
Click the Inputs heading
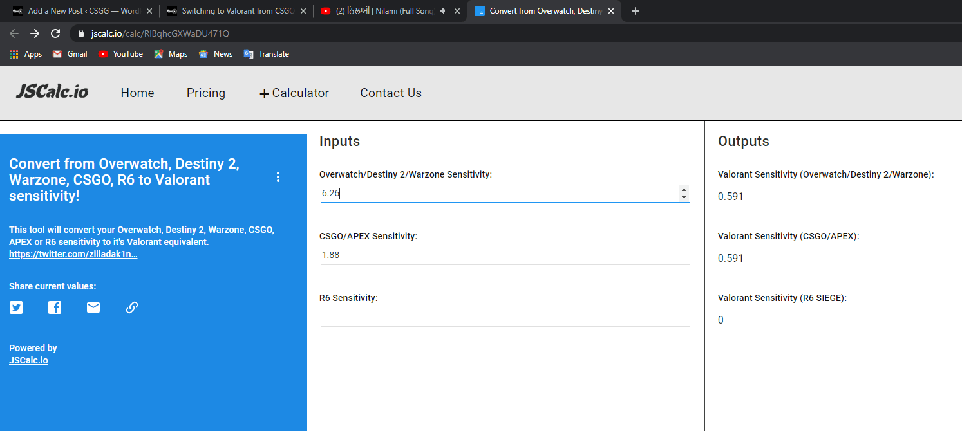pyautogui.click(x=339, y=142)
